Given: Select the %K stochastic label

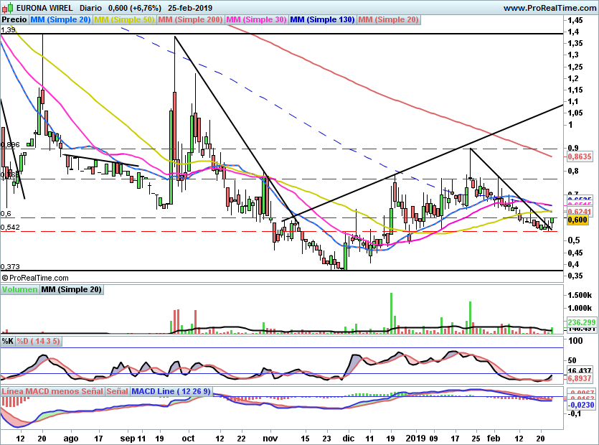Looking at the screenshot, I should (8, 341).
